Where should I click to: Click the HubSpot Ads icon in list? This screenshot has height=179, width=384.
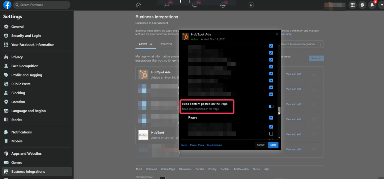pos(143,74)
